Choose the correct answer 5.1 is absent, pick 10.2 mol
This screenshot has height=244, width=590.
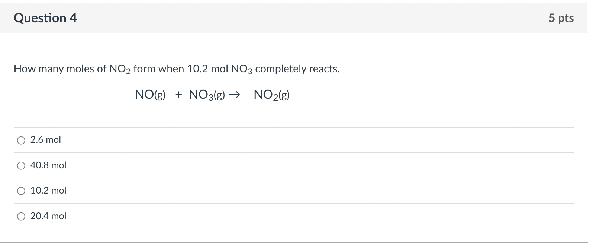point(21,191)
